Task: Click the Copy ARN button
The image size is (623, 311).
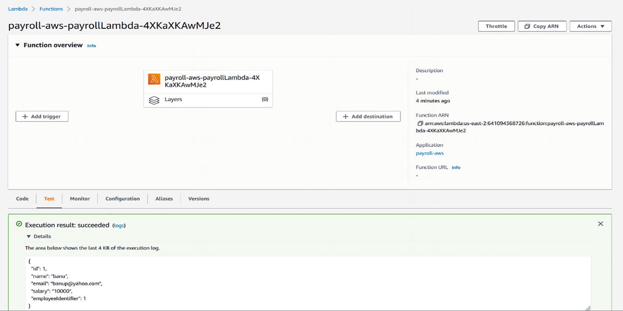Action: pyautogui.click(x=542, y=26)
